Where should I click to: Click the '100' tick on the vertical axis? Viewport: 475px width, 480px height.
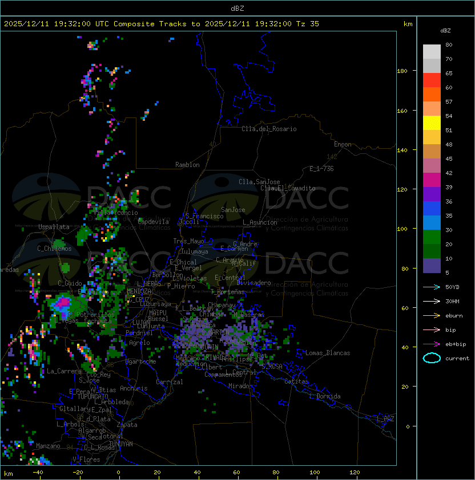click(402, 229)
